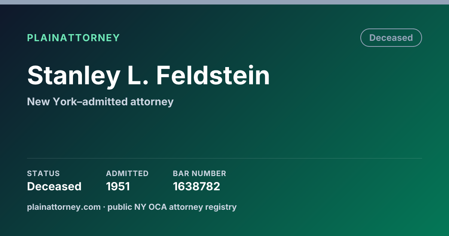Open the plainattorney.com footer link
The image size is (449, 236).
pos(64,207)
